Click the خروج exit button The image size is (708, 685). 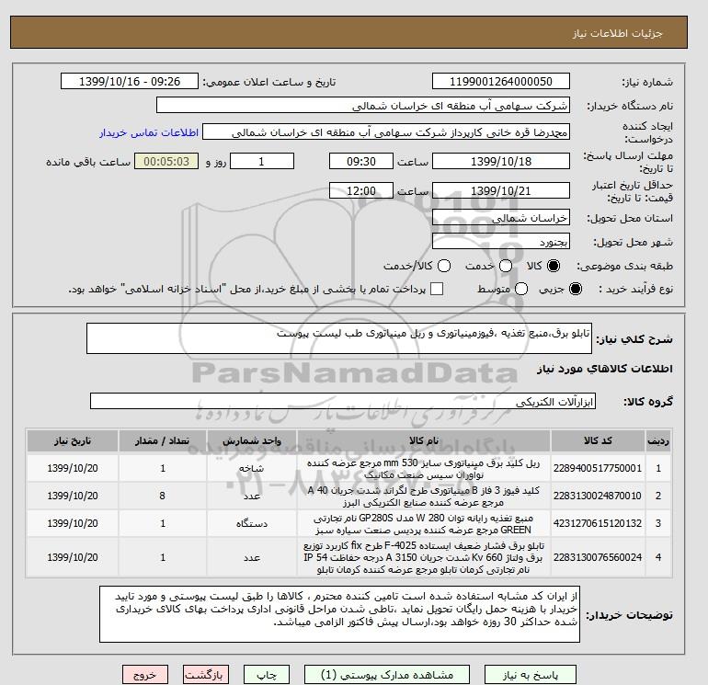point(145,675)
